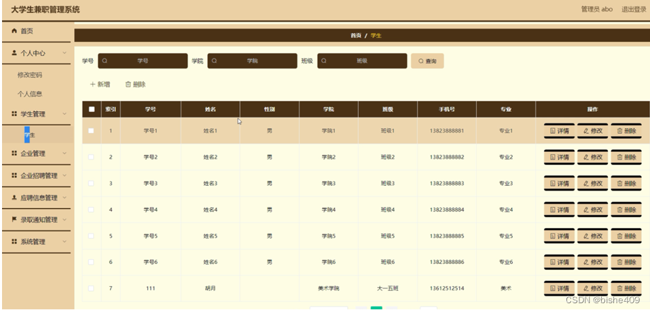The height and width of the screenshot is (310, 650).
Task: Click 删除 for row 学号1
Action: point(626,131)
